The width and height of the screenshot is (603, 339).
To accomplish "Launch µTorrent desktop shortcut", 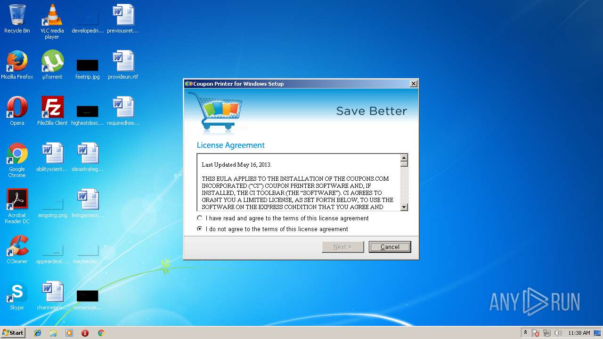I will click(52, 65).
